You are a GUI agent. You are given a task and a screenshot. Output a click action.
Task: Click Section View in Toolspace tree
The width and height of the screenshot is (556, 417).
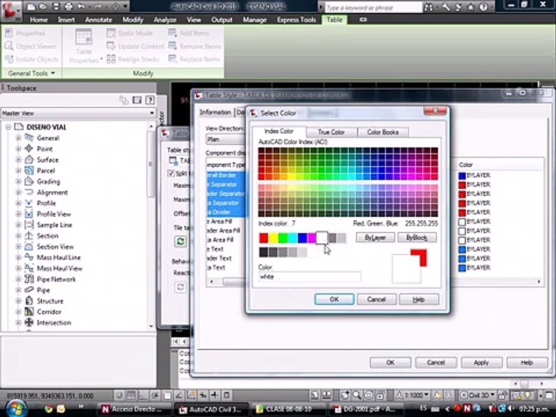pos(55,247)
